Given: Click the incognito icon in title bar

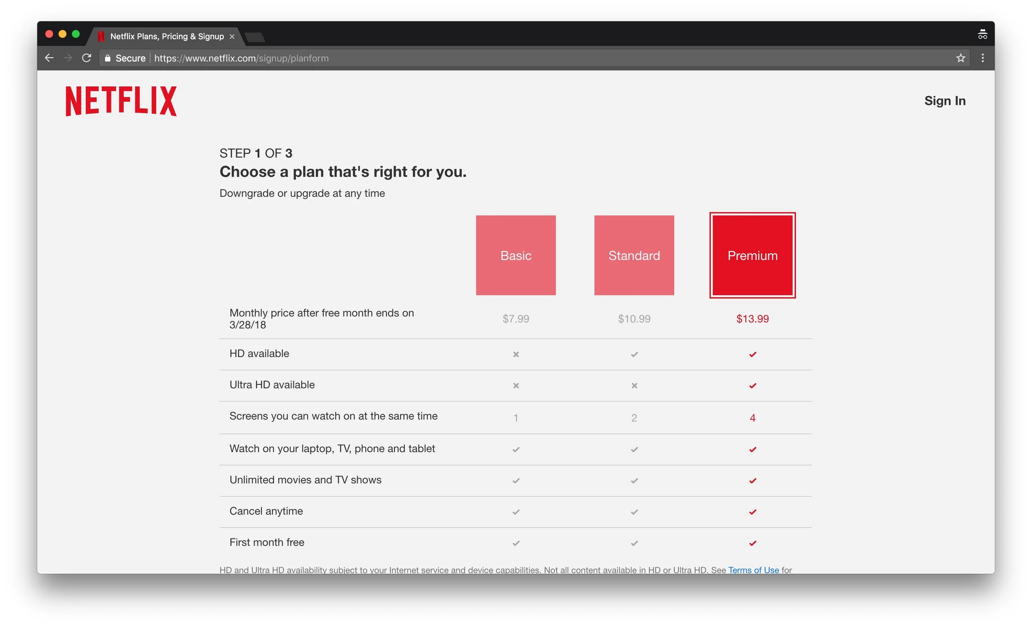Looking at the screenshot, I should (x=982, y=34).
